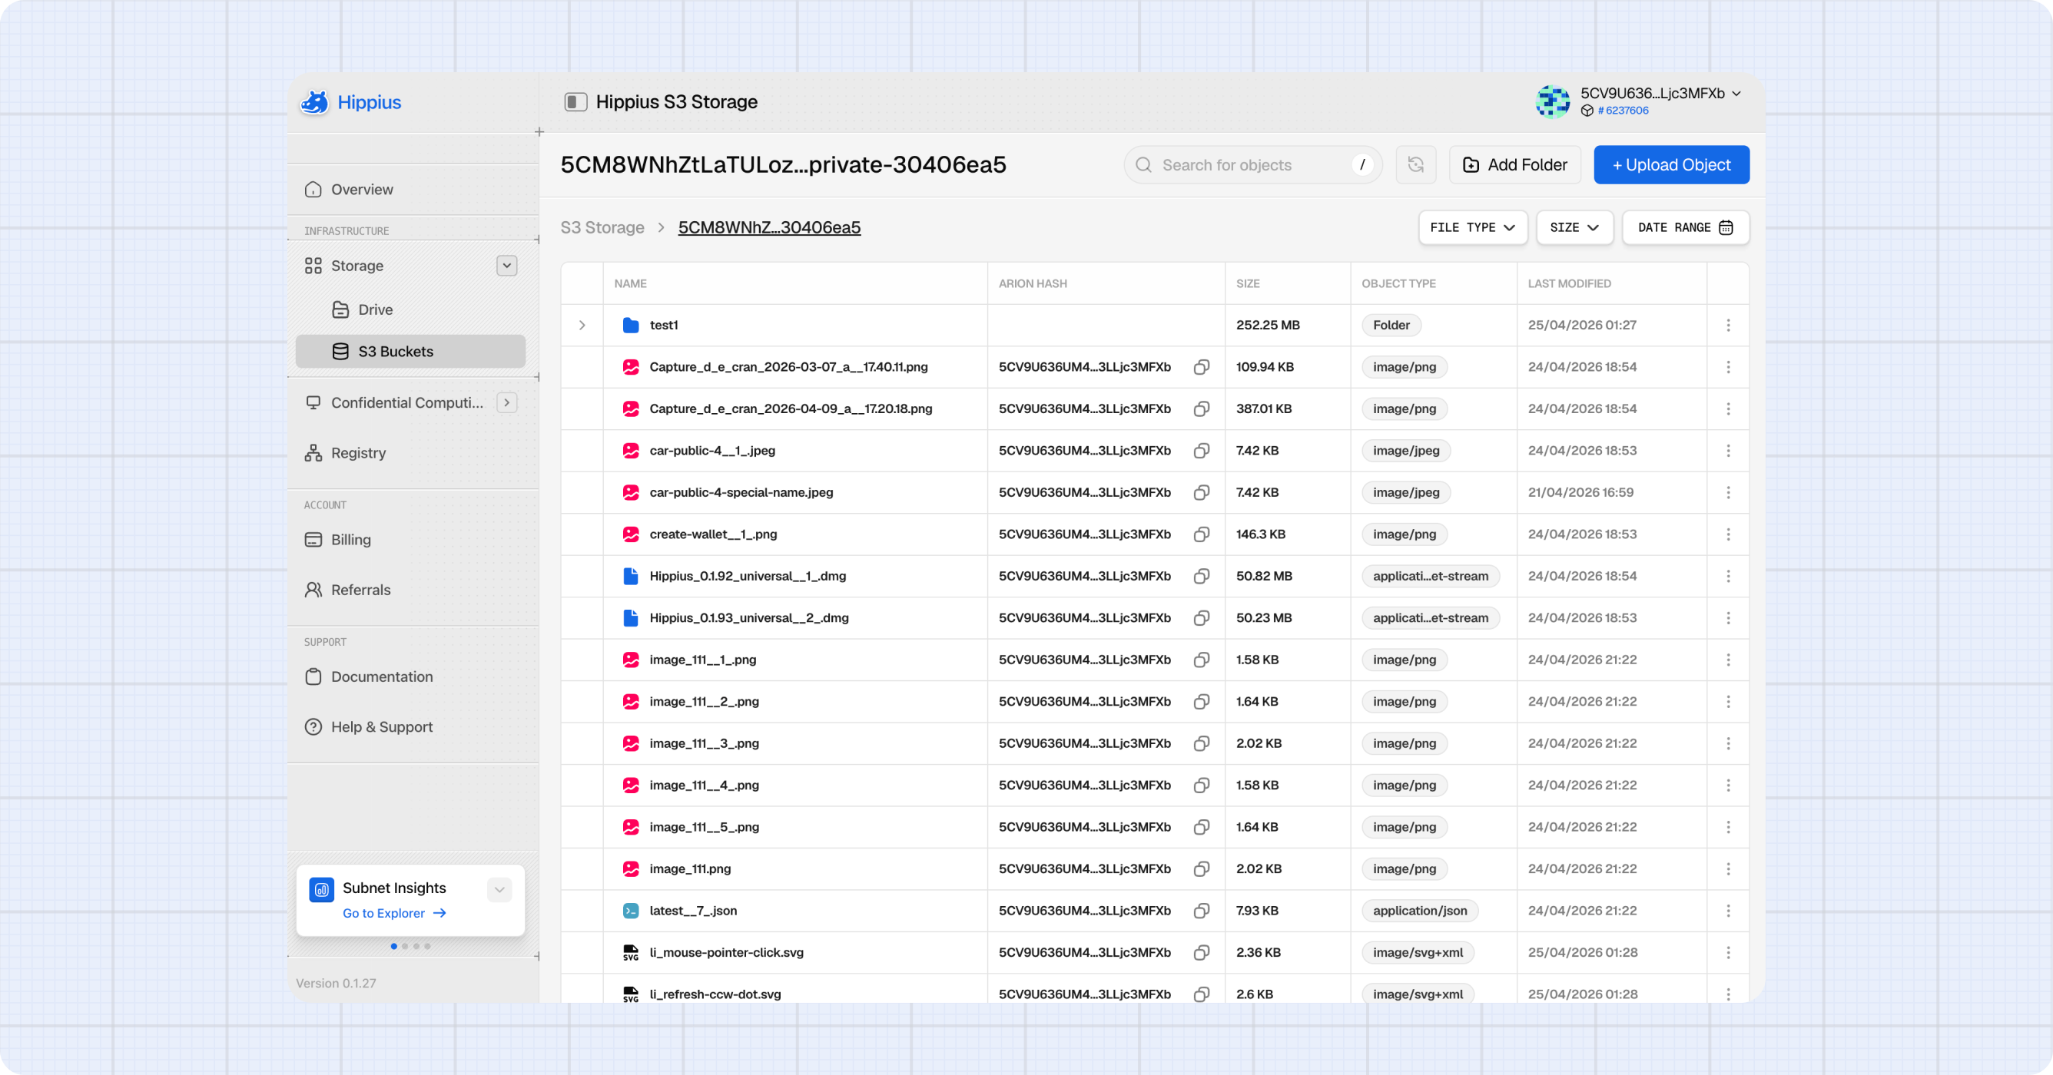This screenshot has height=1075, width=2053.
Task: Collapse the Subnet Insights card chevron
Action: (499, 889)
